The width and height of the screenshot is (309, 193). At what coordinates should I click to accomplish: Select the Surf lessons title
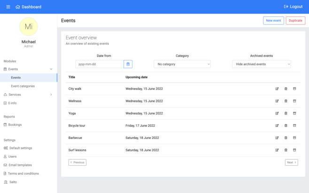pyautogui.click(x=77, y=150)
